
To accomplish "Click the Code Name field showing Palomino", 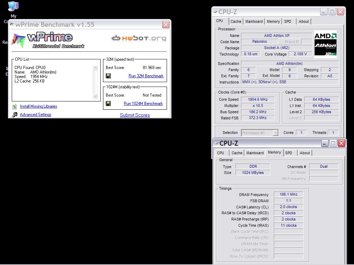I will pos(259,42).
